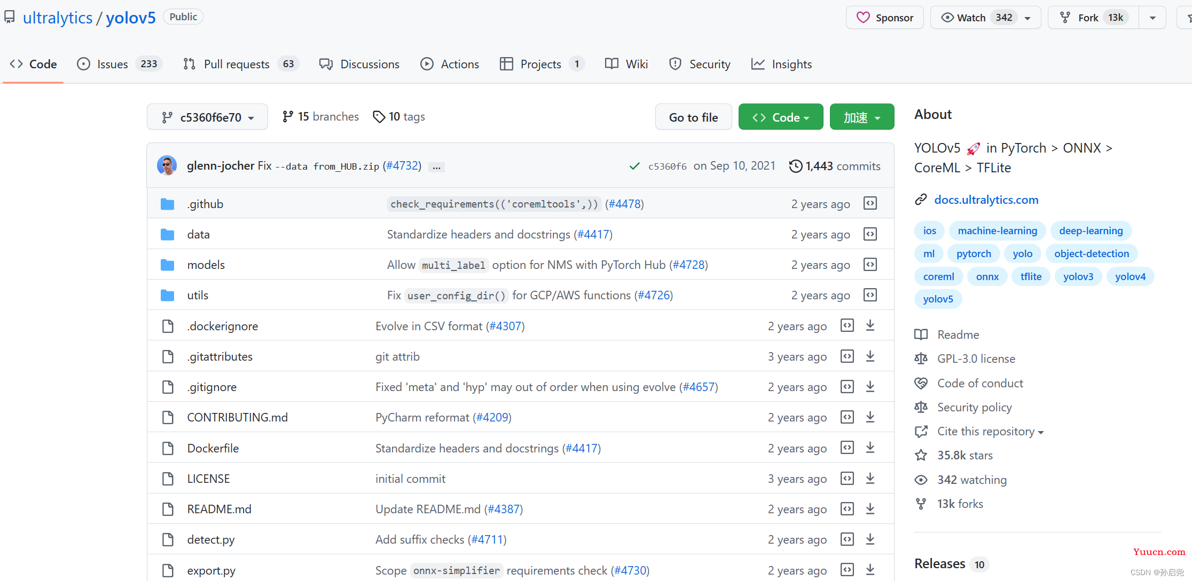
Task: Download the CONTRIBUTING.md file
Action: point(870,417)
